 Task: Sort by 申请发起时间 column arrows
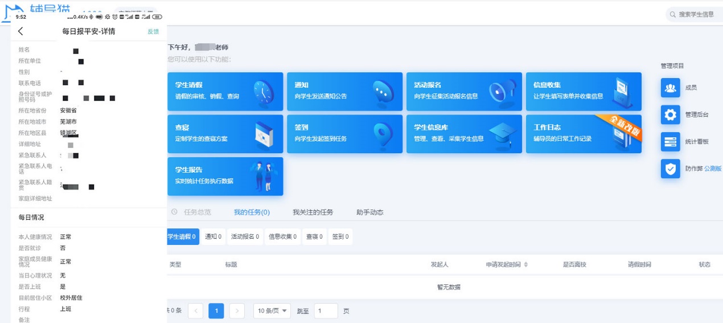(526, 265)
